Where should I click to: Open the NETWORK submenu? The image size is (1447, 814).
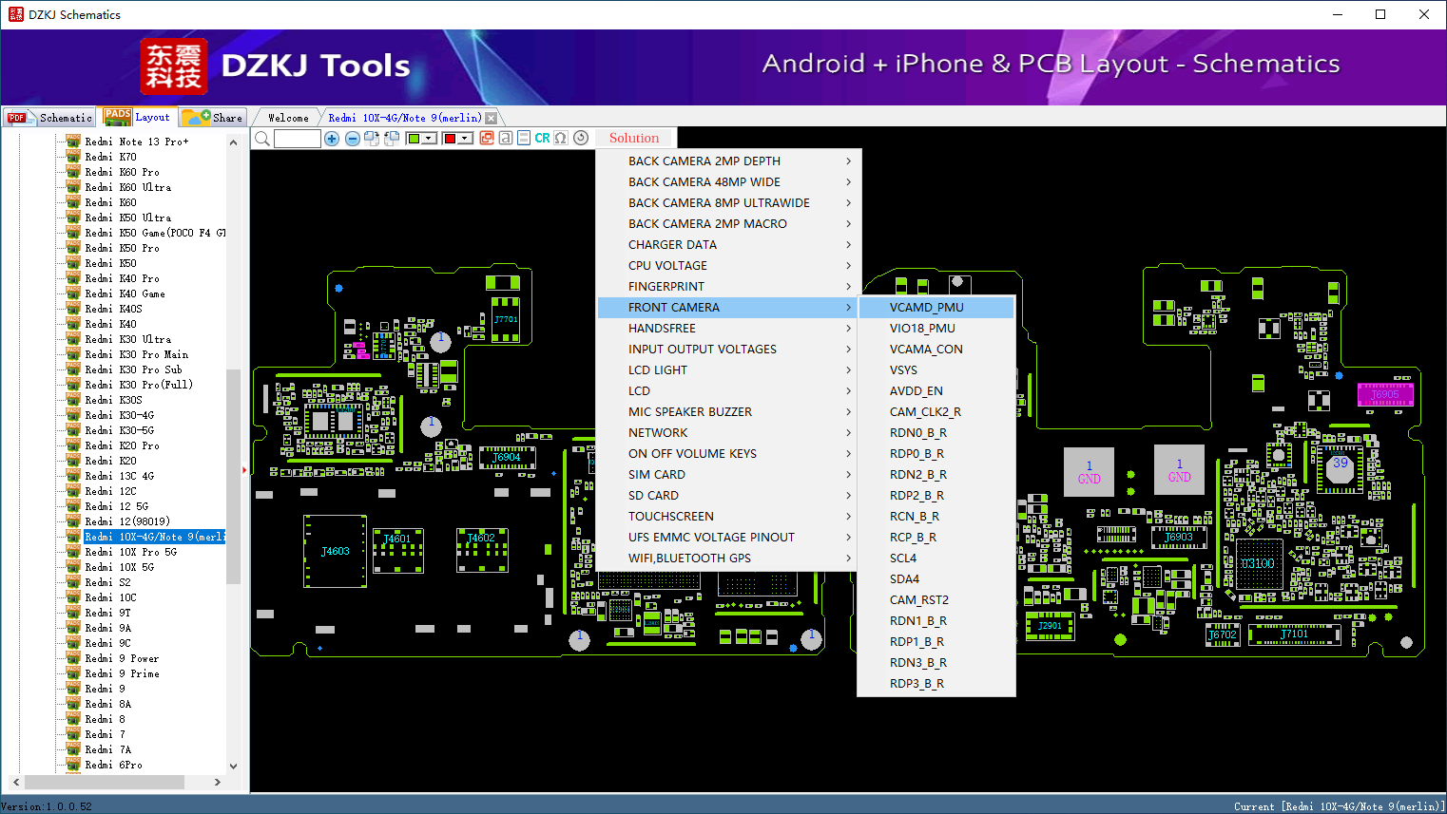point(729,433)
